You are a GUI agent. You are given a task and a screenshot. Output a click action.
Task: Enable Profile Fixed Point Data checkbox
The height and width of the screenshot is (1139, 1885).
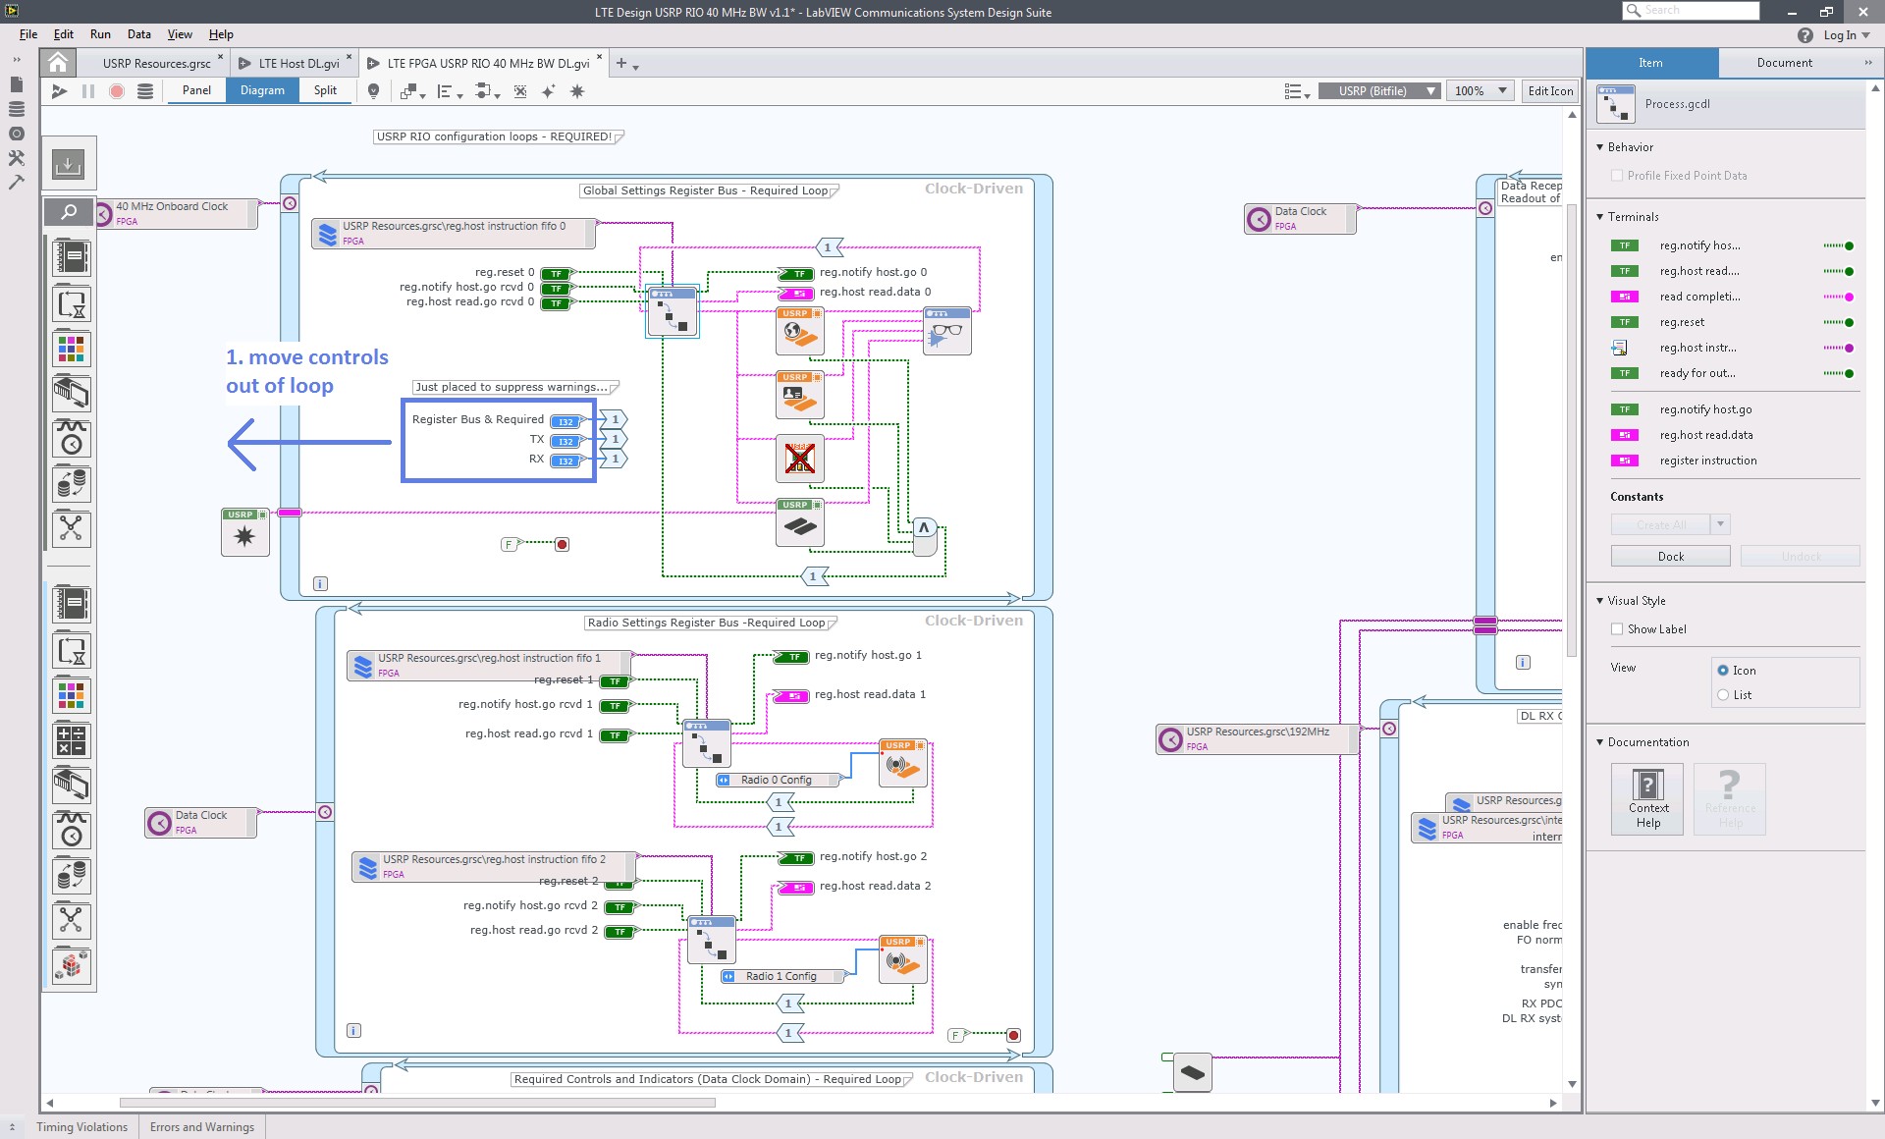click(1617, 176)
